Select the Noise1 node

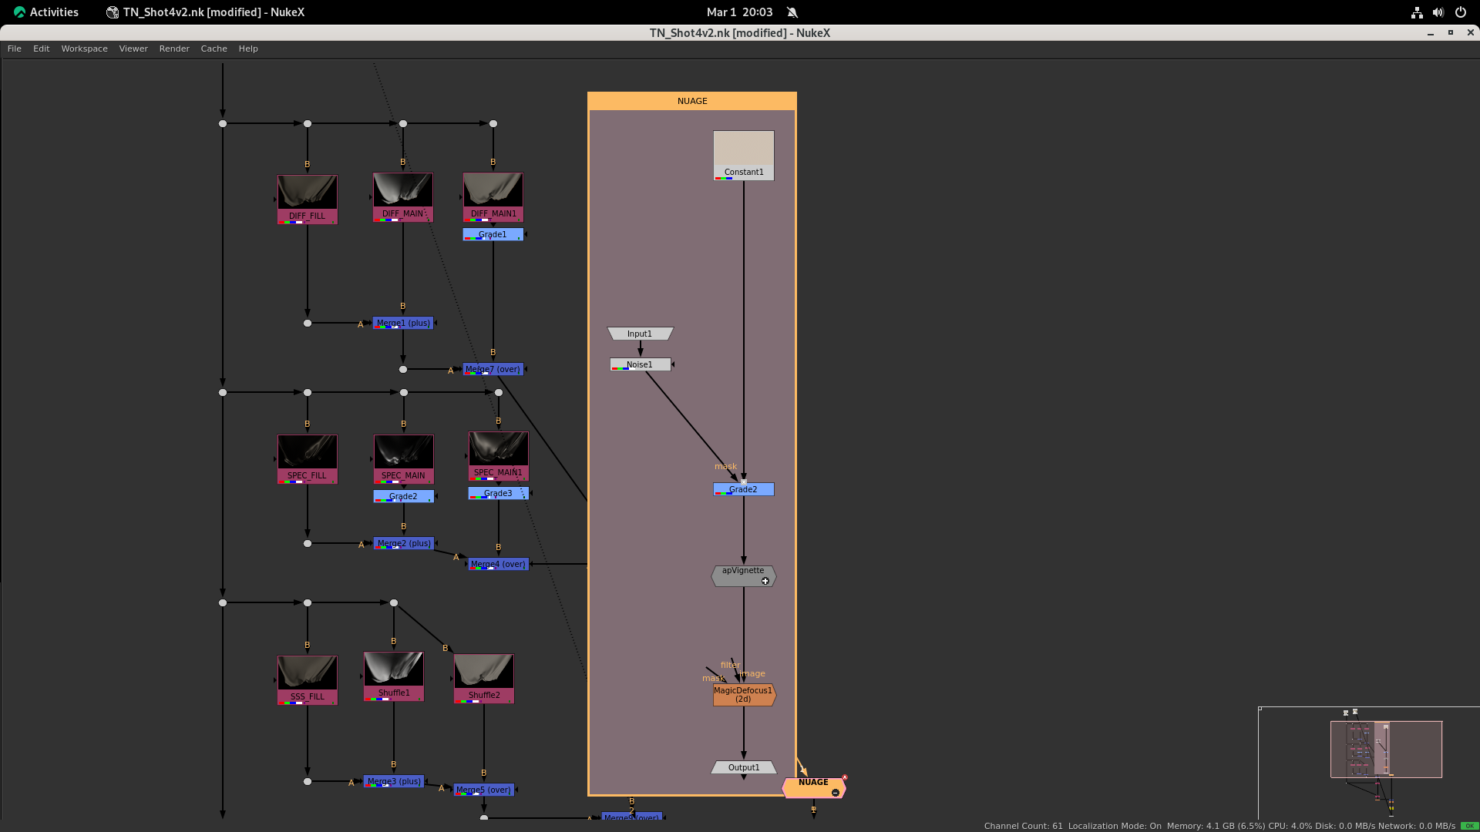(640, 364)
